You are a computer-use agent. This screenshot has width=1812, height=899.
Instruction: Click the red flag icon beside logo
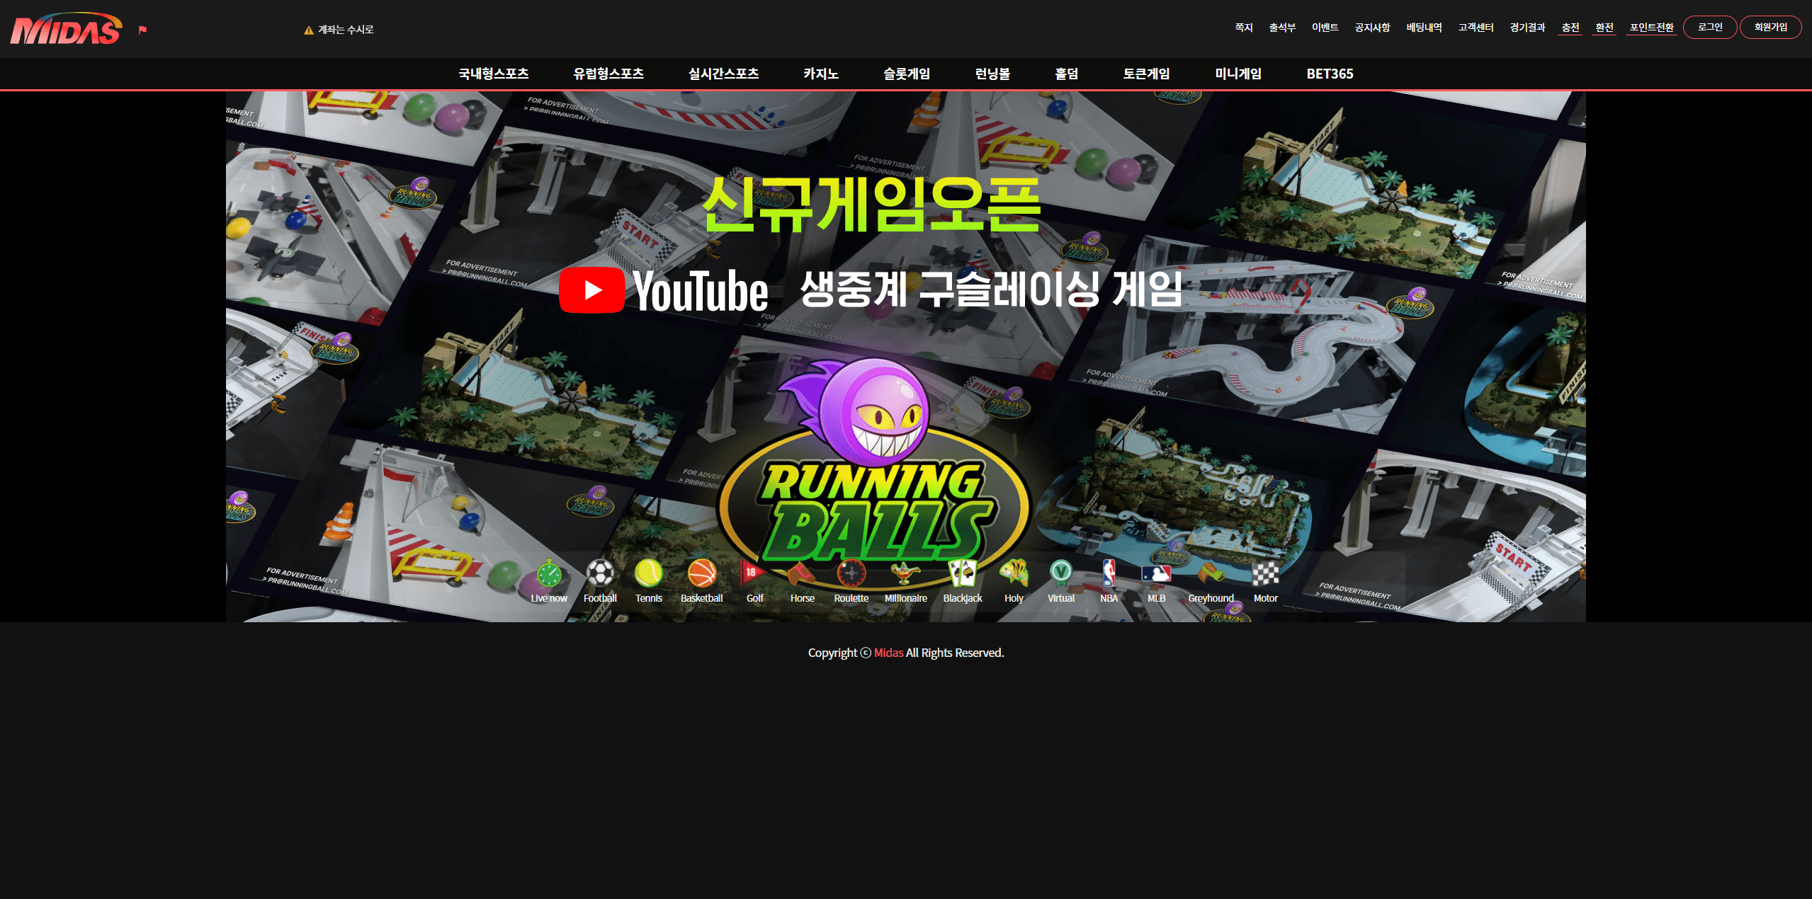(142, 30)
